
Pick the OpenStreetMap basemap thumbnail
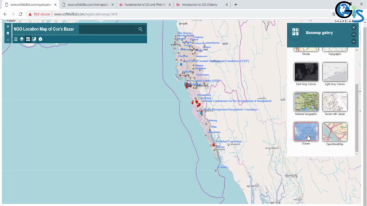pyautogui.click(x=335, y=132)
